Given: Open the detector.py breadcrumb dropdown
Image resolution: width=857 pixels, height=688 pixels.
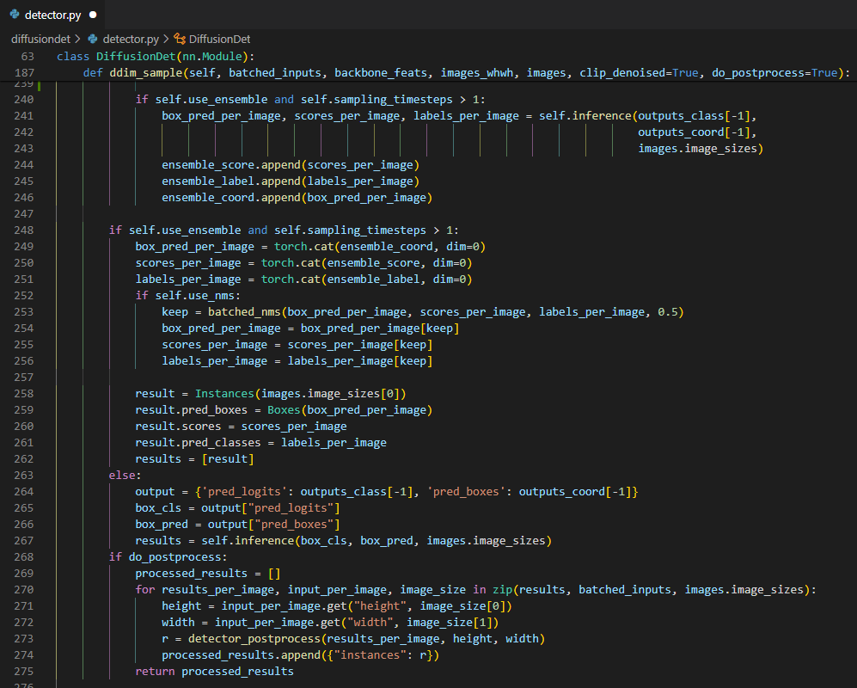Looking at the screenshot, I should point(130,39).
